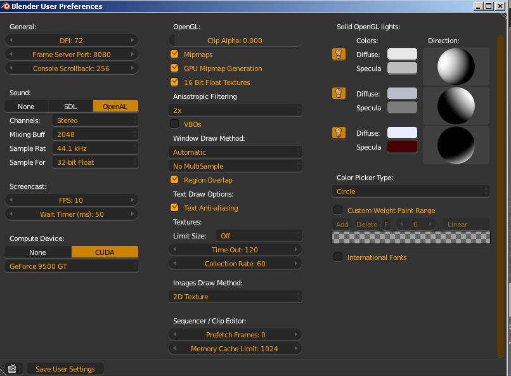This screenshot has height=376, width=511.
Task: Select None under Compute Device
Action: coord(37,252)
